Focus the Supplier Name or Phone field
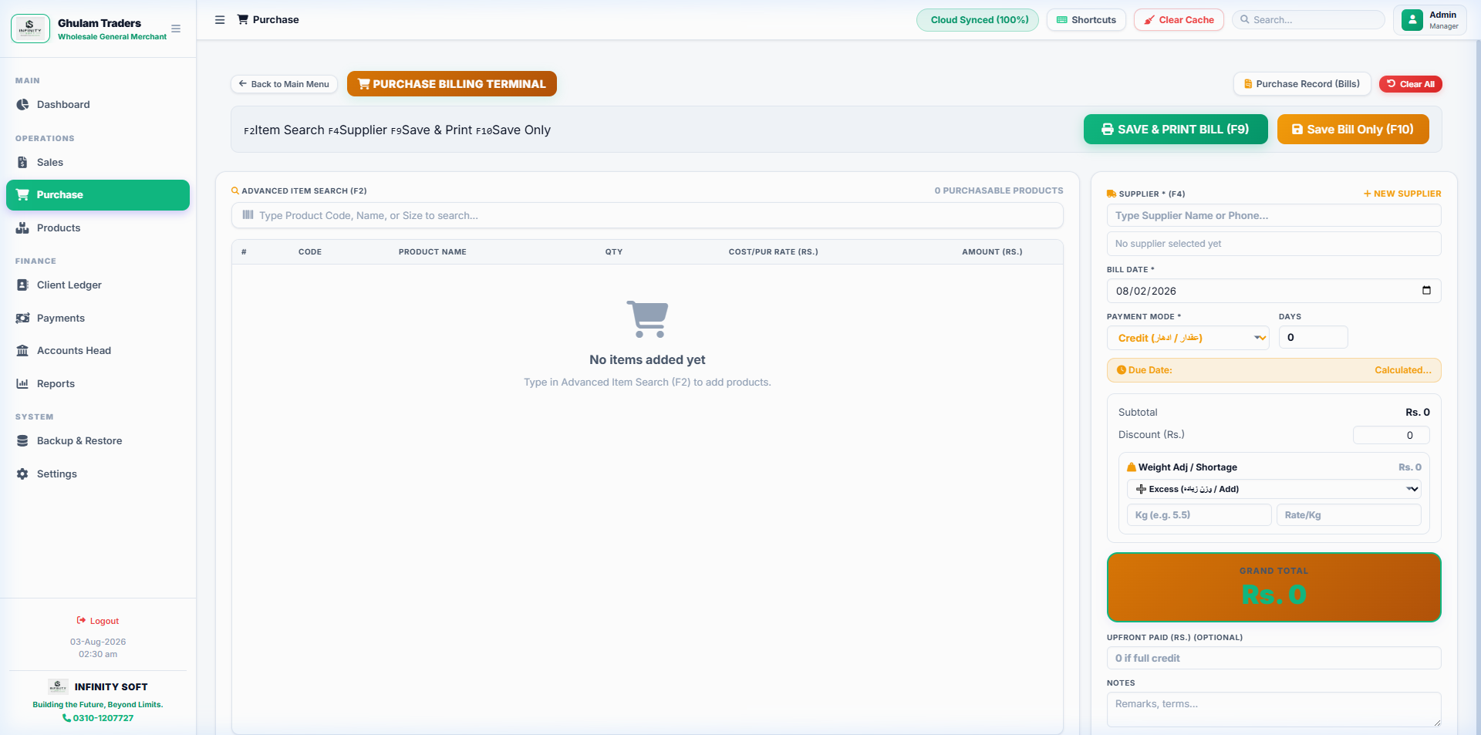The width and height of the screenshot is (1481, 735). click(x=1274, y=216)
